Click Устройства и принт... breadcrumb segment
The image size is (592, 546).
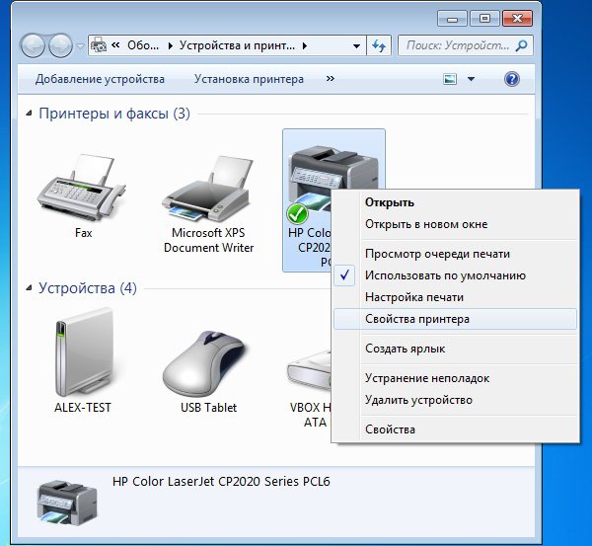237,45
